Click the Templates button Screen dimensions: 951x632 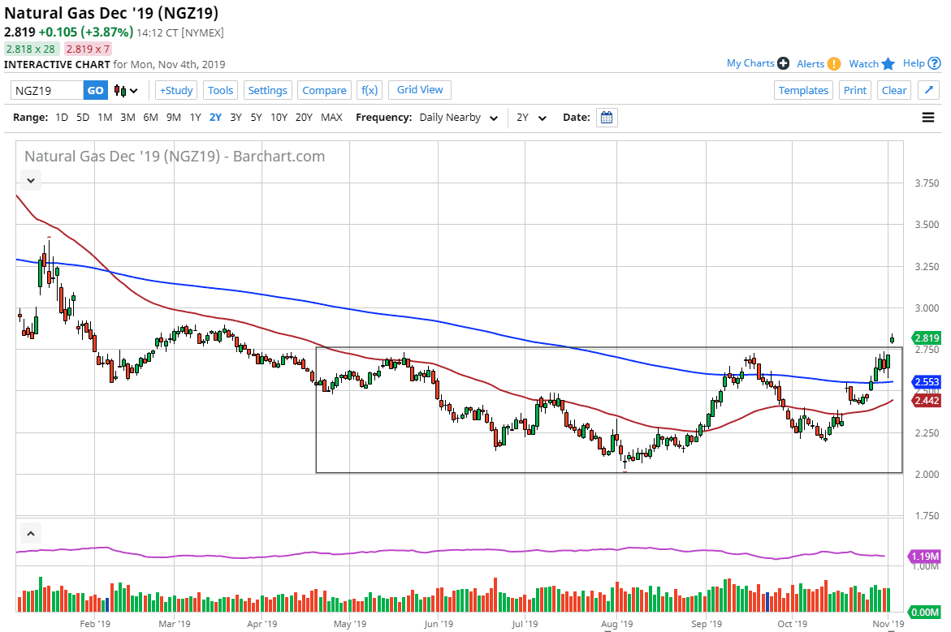coord(803,90)
